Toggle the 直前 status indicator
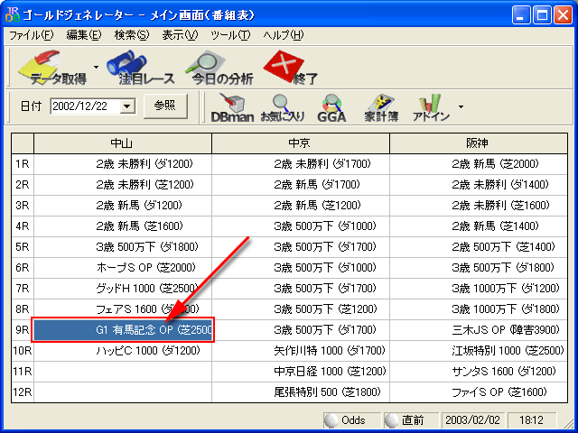The width and height of the screenshot is (578, 433). click(408, 420)
